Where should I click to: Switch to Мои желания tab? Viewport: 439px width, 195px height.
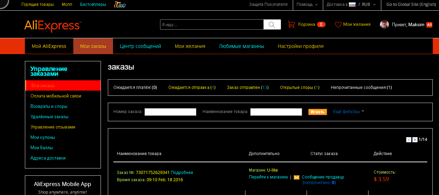(190, 46)
